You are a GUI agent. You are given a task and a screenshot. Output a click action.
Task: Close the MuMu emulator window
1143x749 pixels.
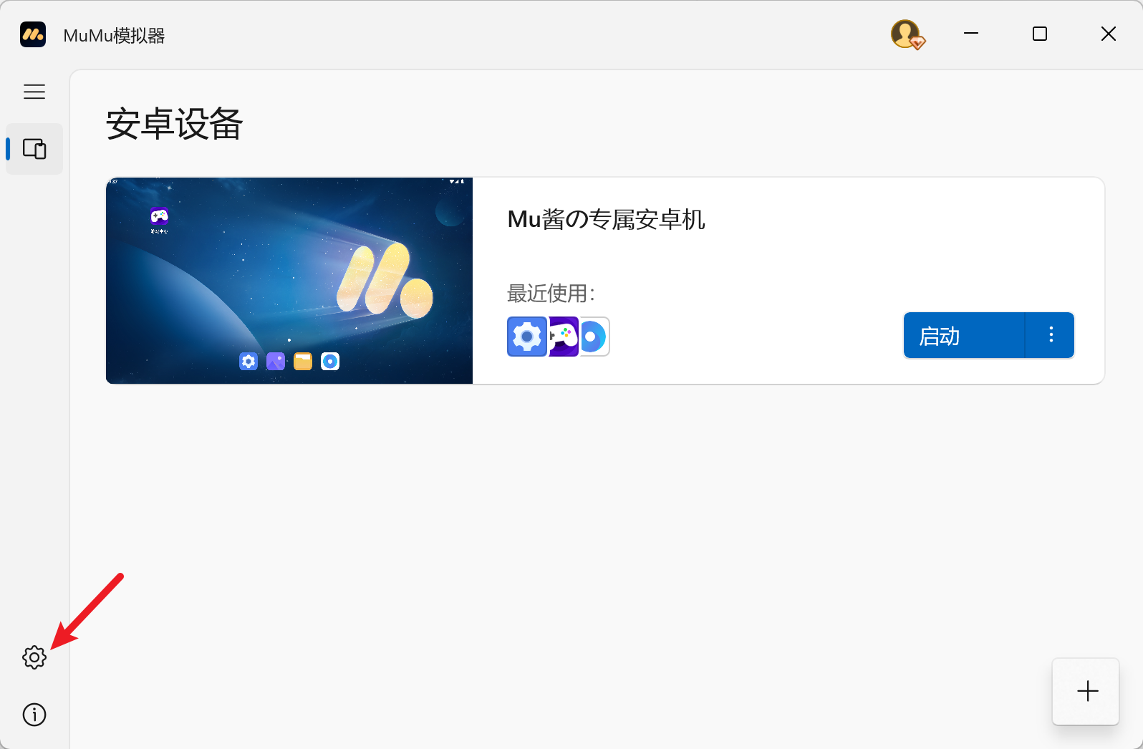click(x=1108, y=34)
